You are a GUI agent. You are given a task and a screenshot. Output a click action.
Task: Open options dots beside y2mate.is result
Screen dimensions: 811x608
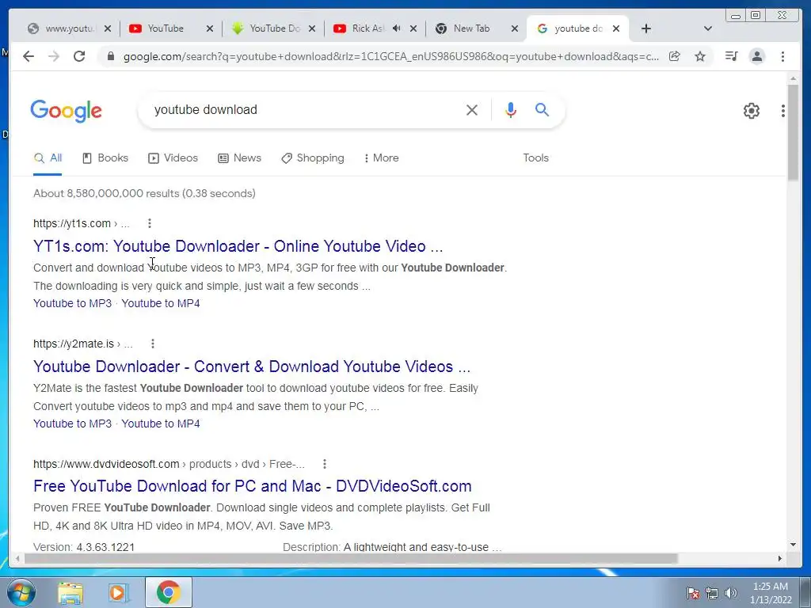[153, 344]
